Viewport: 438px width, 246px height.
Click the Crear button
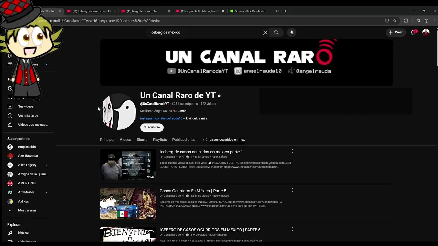[396, 32]
